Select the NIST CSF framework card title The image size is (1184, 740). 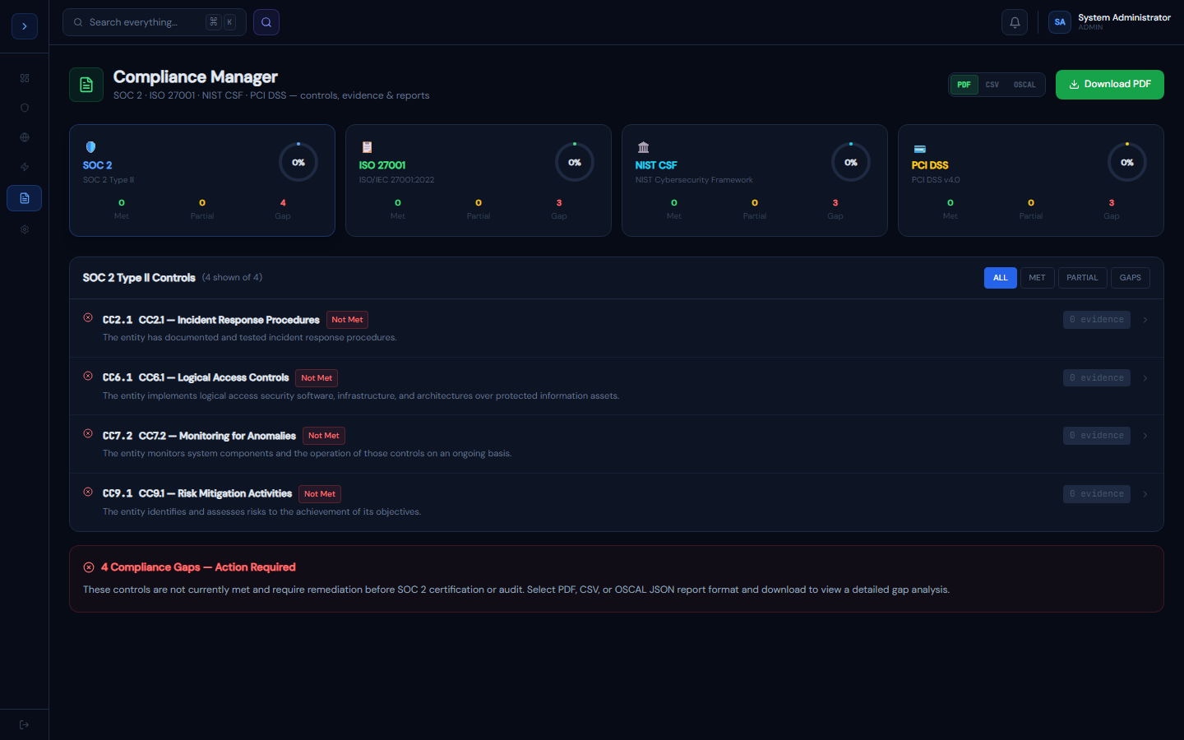point(656,165)
